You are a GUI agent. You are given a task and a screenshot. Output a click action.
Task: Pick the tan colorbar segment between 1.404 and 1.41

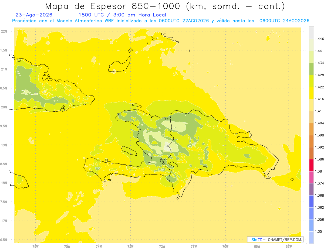[x=311, y=117]
